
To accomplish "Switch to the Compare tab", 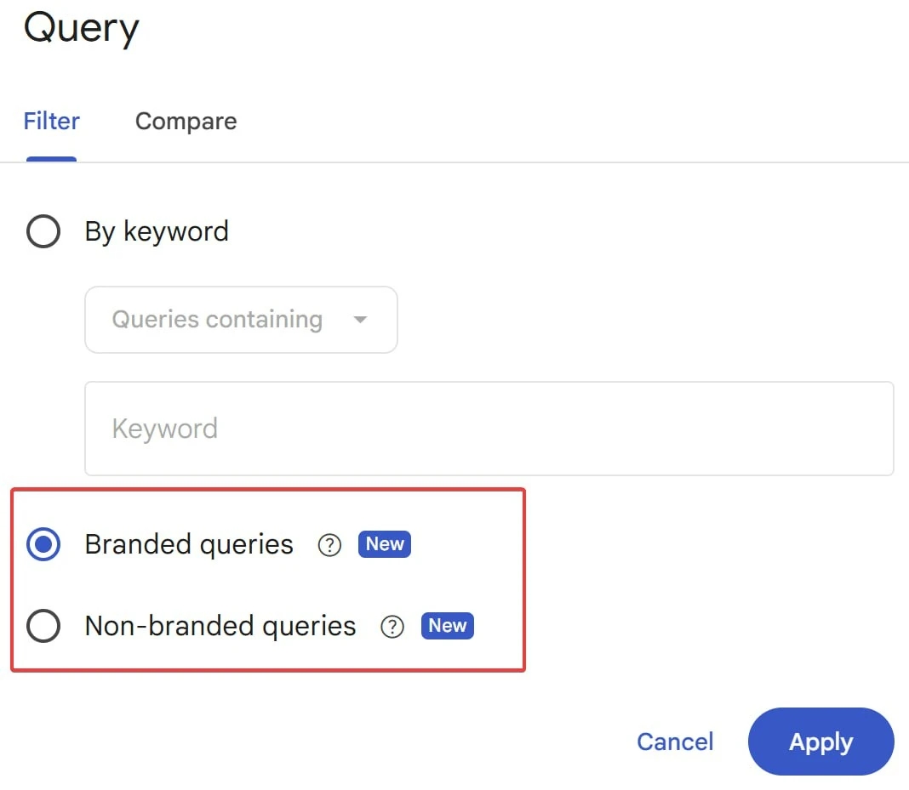I will pos(186,121).
